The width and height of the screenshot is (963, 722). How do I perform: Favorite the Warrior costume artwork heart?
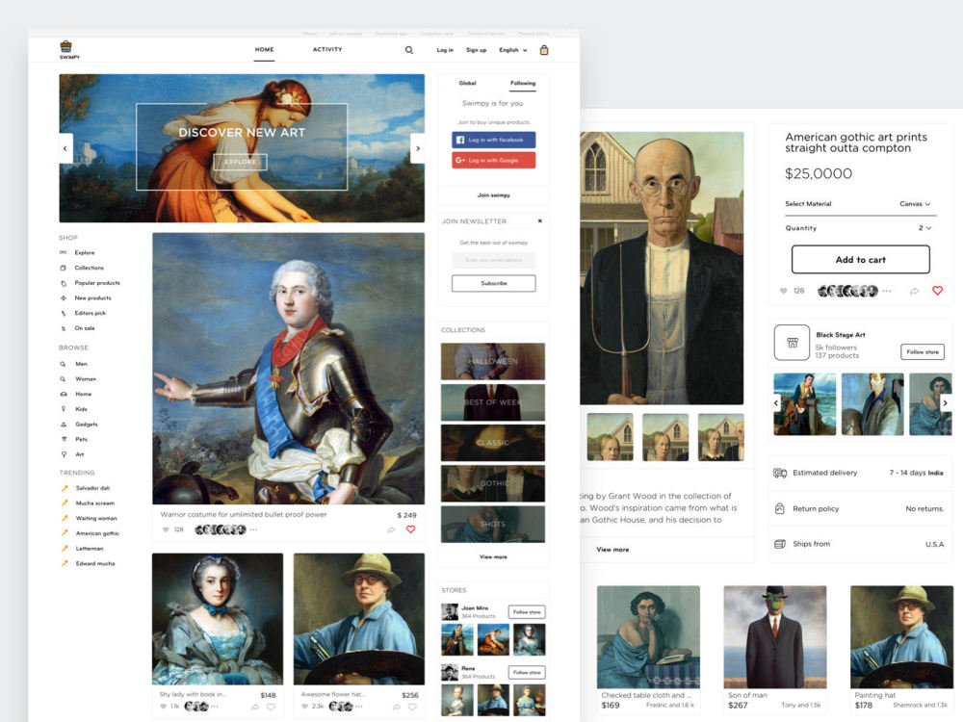coord(411,529)
